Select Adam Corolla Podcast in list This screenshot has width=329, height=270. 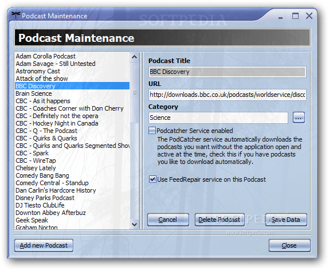(72, 56)
